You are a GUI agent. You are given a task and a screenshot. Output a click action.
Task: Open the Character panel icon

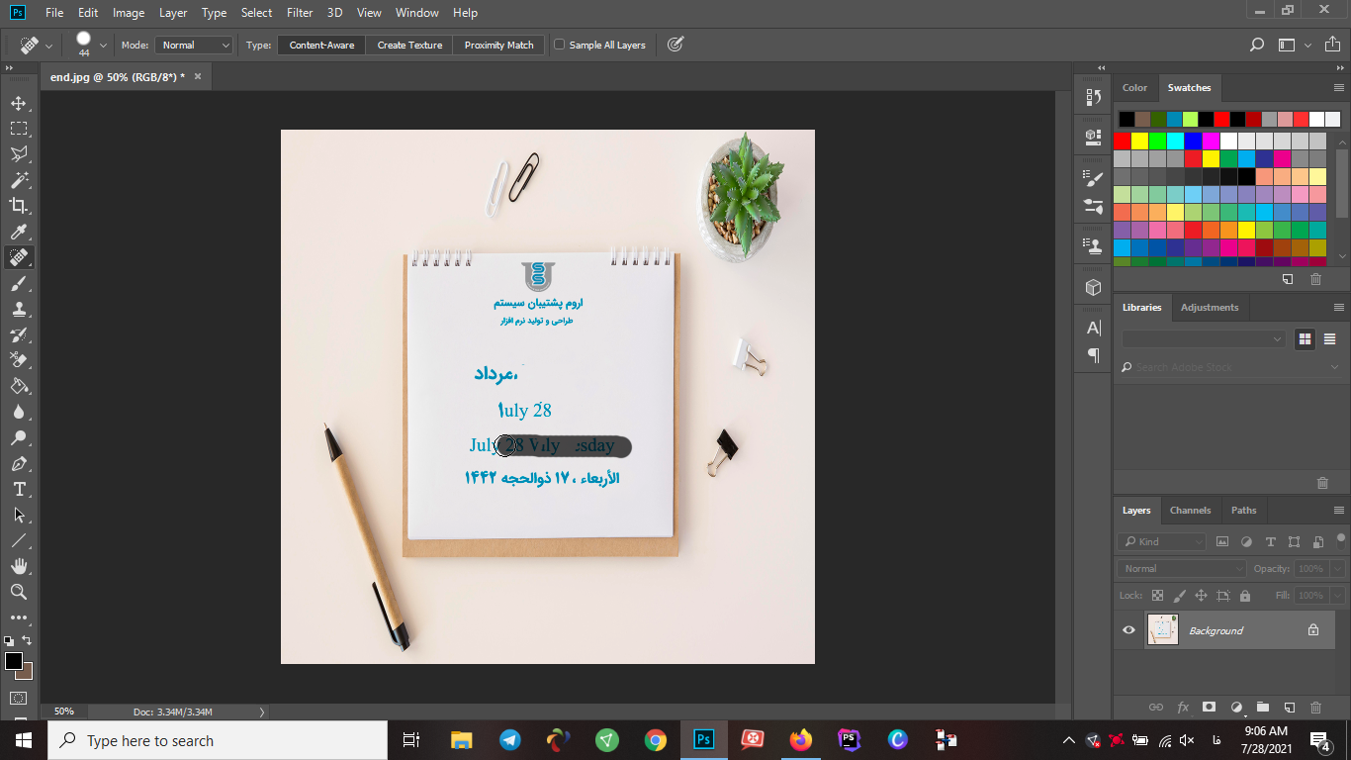pos(1093,329)
